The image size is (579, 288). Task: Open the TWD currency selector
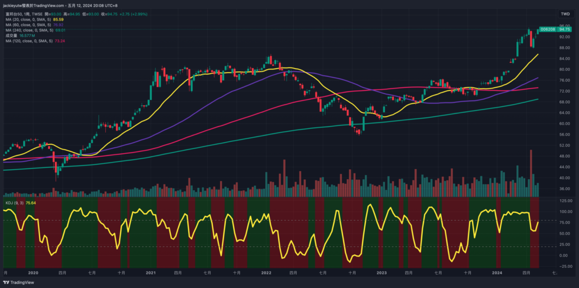[565, 14]
